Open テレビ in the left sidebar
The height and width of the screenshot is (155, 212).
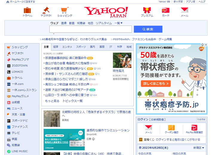click(16, 133)
